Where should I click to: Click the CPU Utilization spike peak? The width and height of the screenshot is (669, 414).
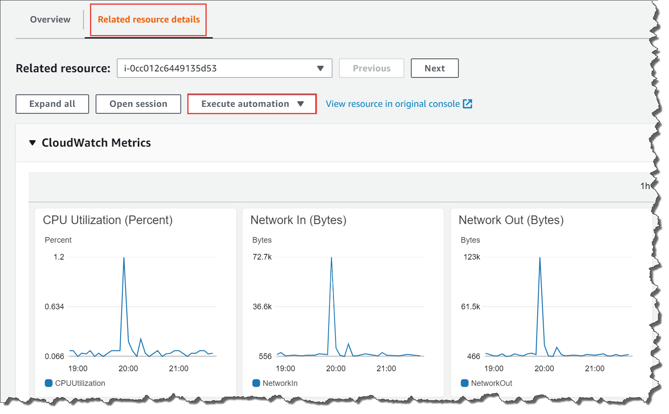coord(124,258)
